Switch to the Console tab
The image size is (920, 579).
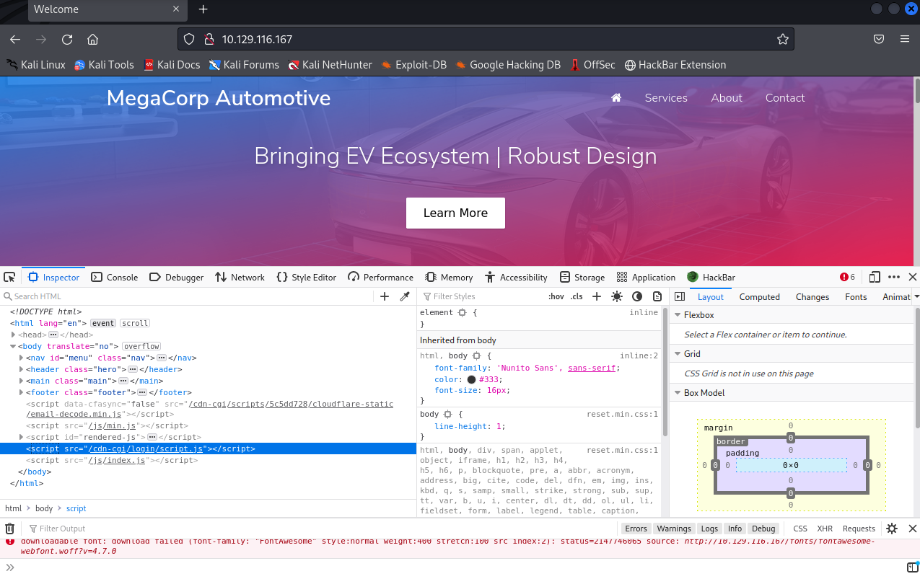coord(115,277)
